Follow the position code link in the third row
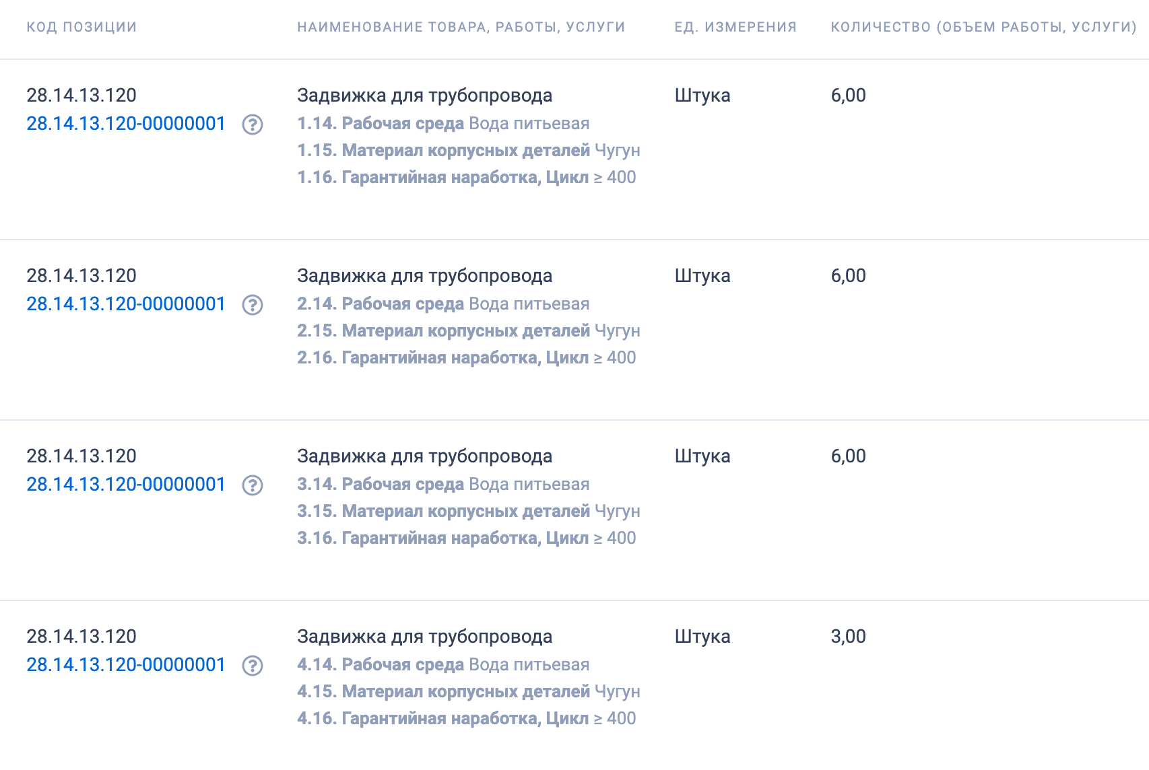Image resolution: width=1149 pixels, height=770 pixels. tap(125, 485)
